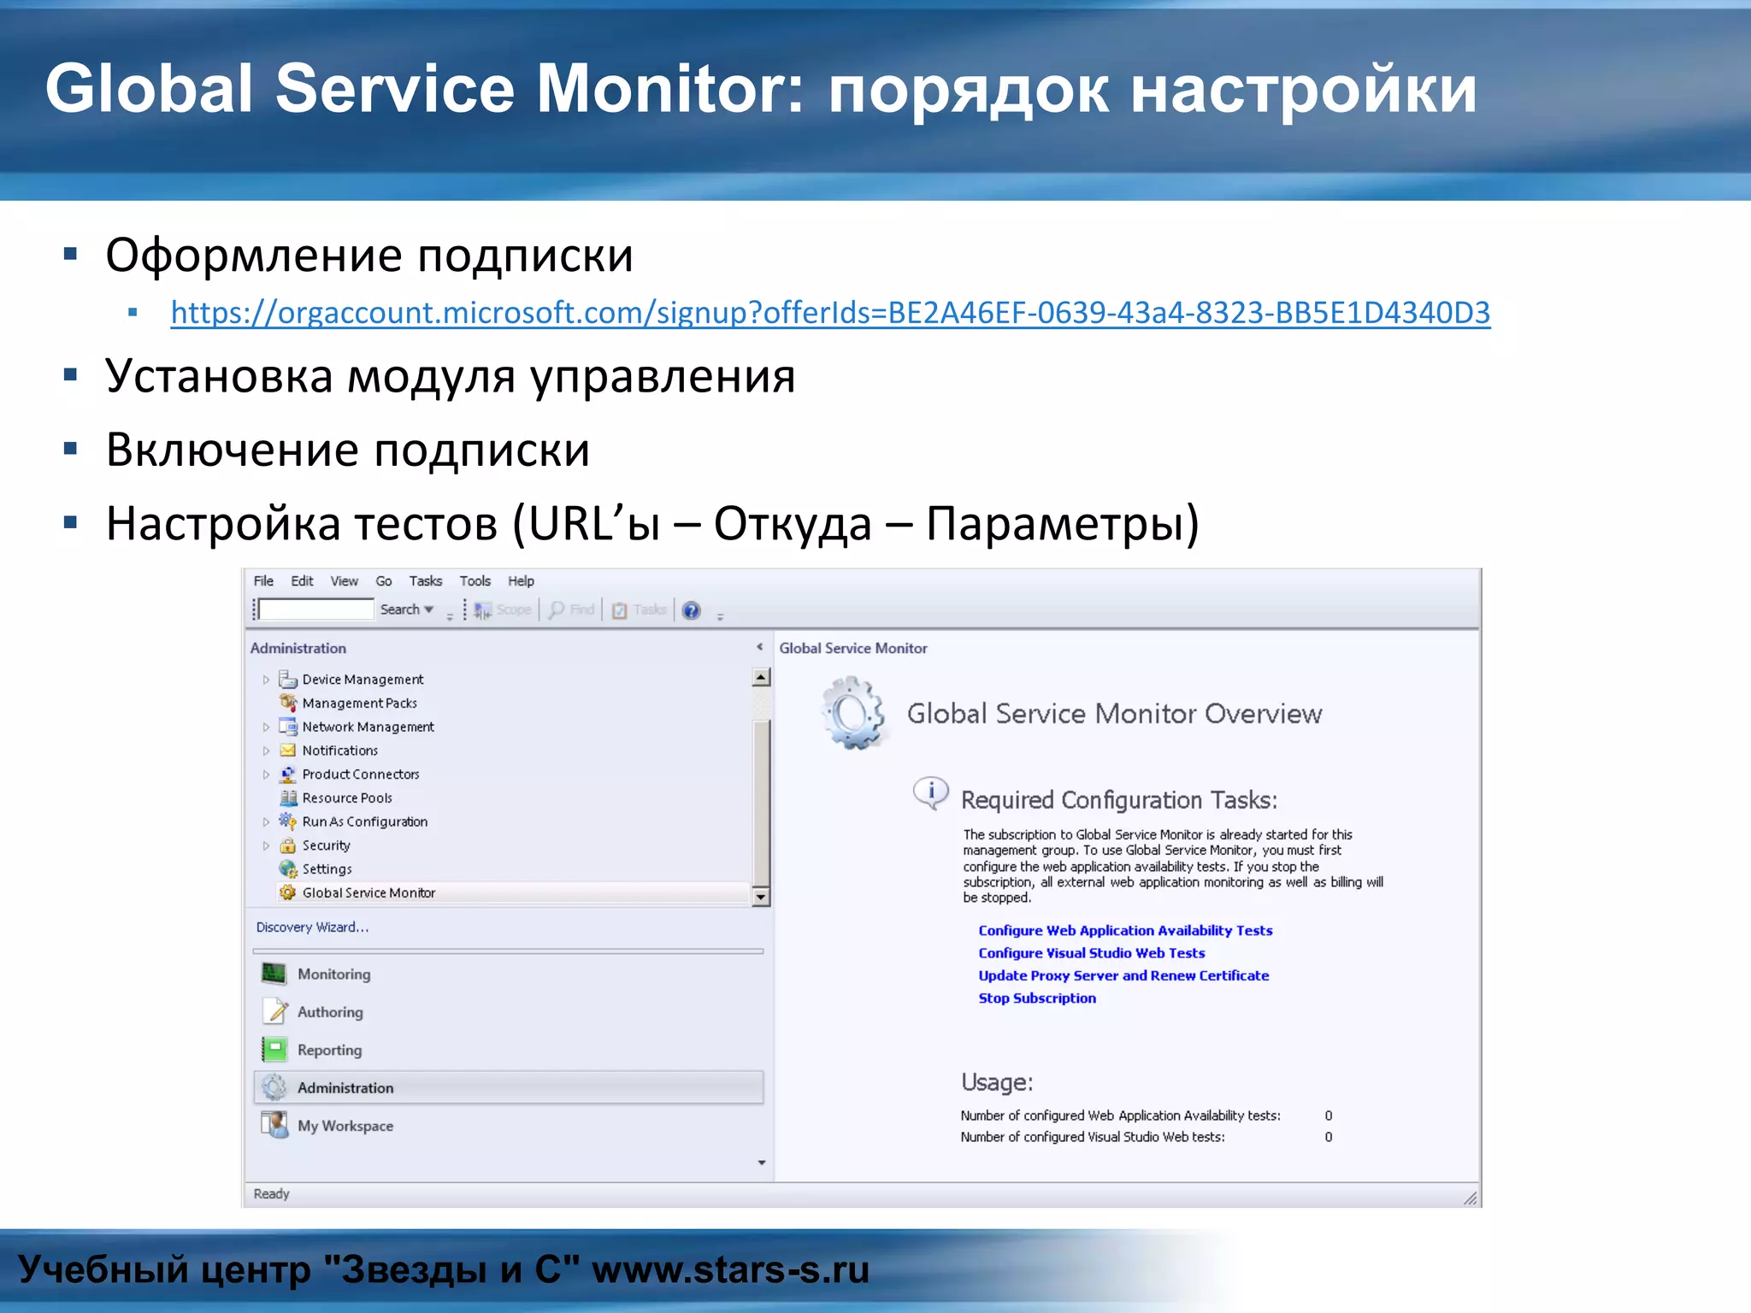Click the tree scrollbar up arrow
This screenshot has height=1313, width=1751.
(x=761, y=678)
